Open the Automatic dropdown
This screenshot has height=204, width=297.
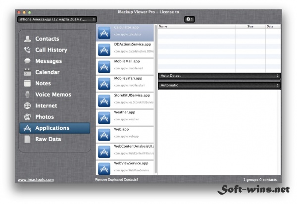tap(219, 86)
